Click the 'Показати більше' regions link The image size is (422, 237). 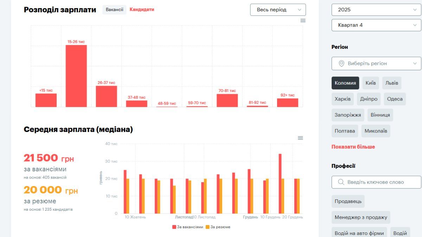click(353, 147)
